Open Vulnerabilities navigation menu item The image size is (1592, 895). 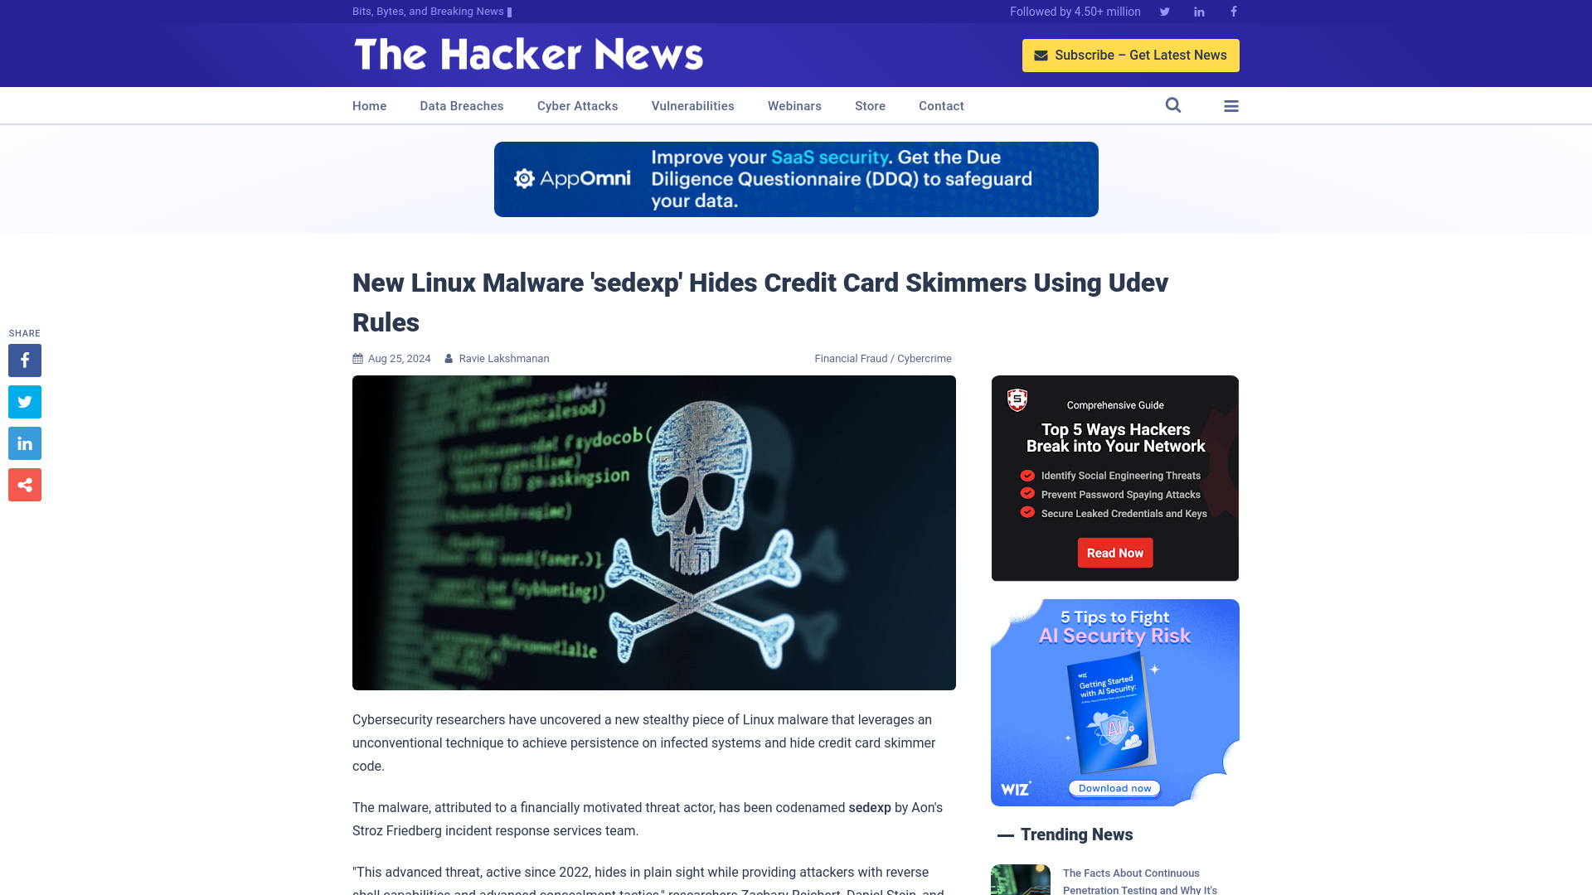[692, 106]
